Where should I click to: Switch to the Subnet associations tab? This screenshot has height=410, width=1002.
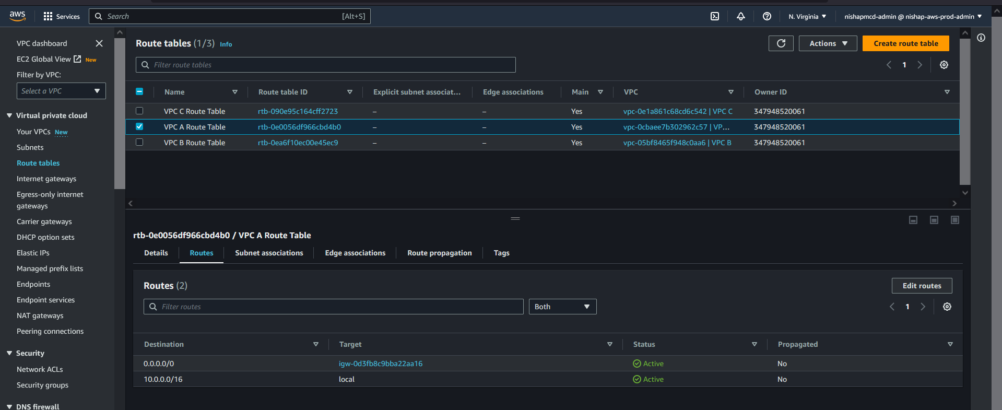pos(269,253)
